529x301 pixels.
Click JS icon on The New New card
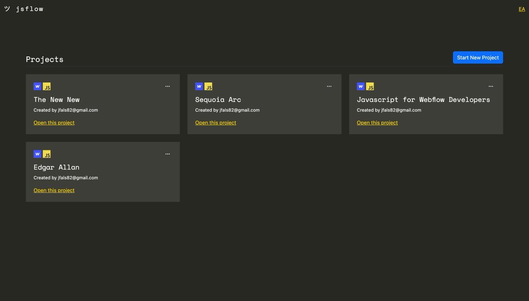[x=47, y=87]
